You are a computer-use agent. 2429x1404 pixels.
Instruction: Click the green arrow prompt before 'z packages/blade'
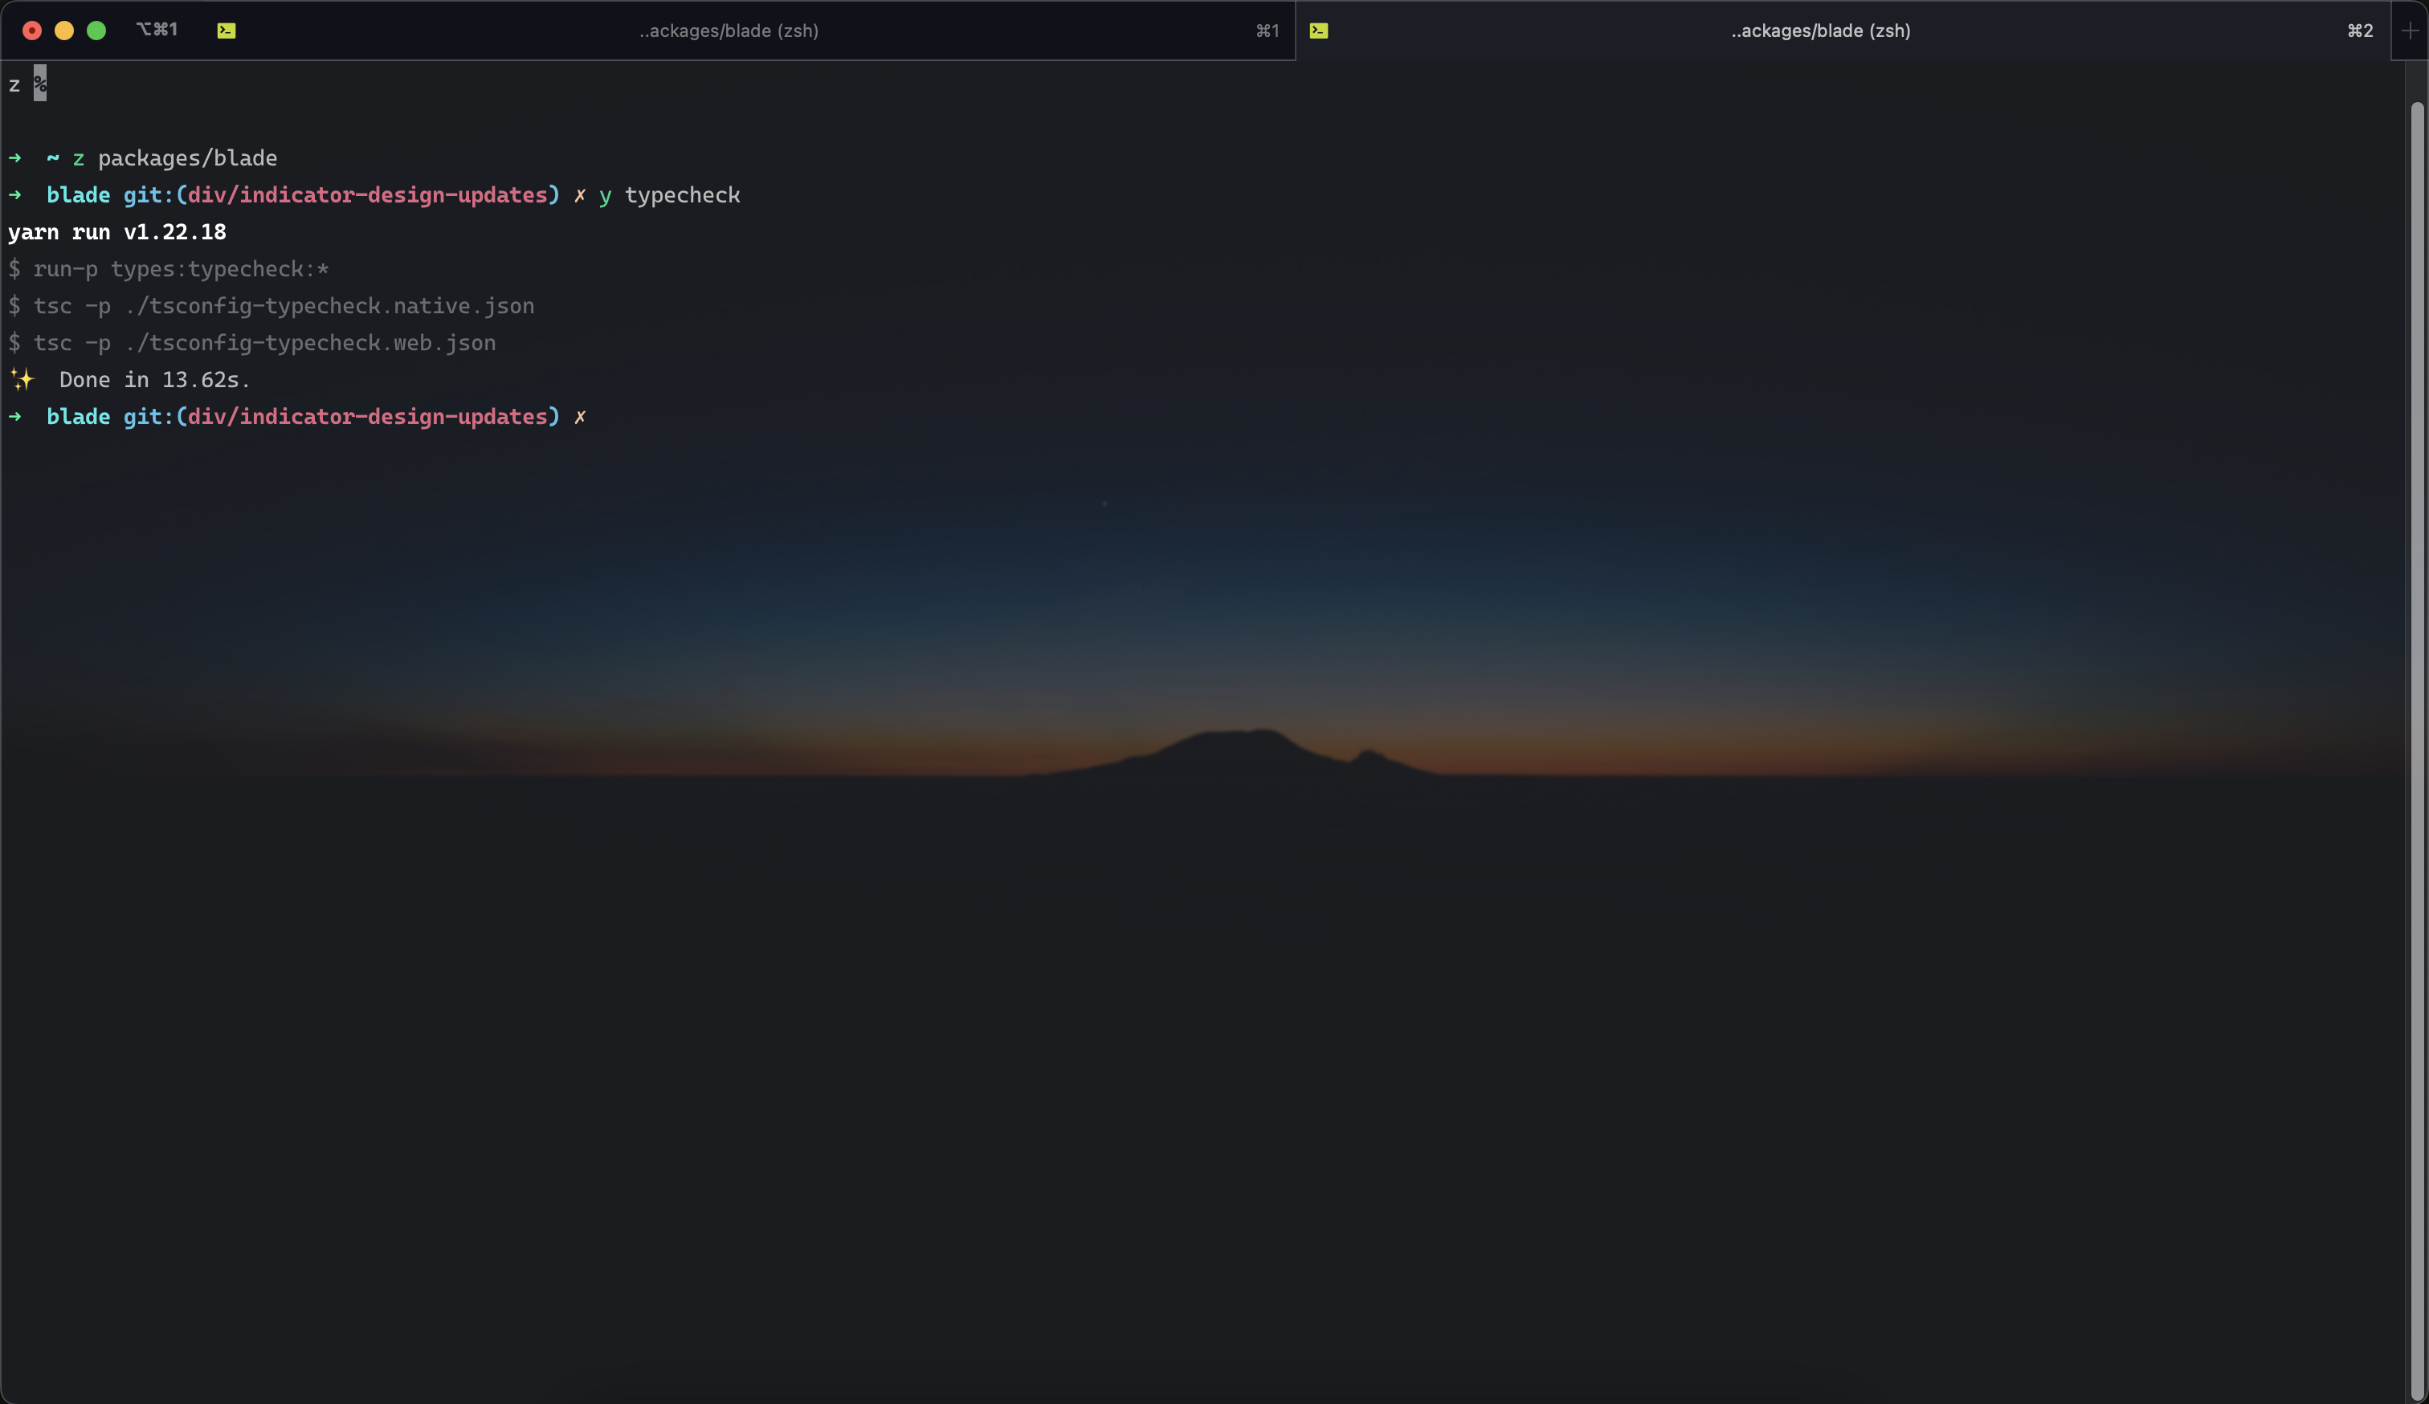15,159
